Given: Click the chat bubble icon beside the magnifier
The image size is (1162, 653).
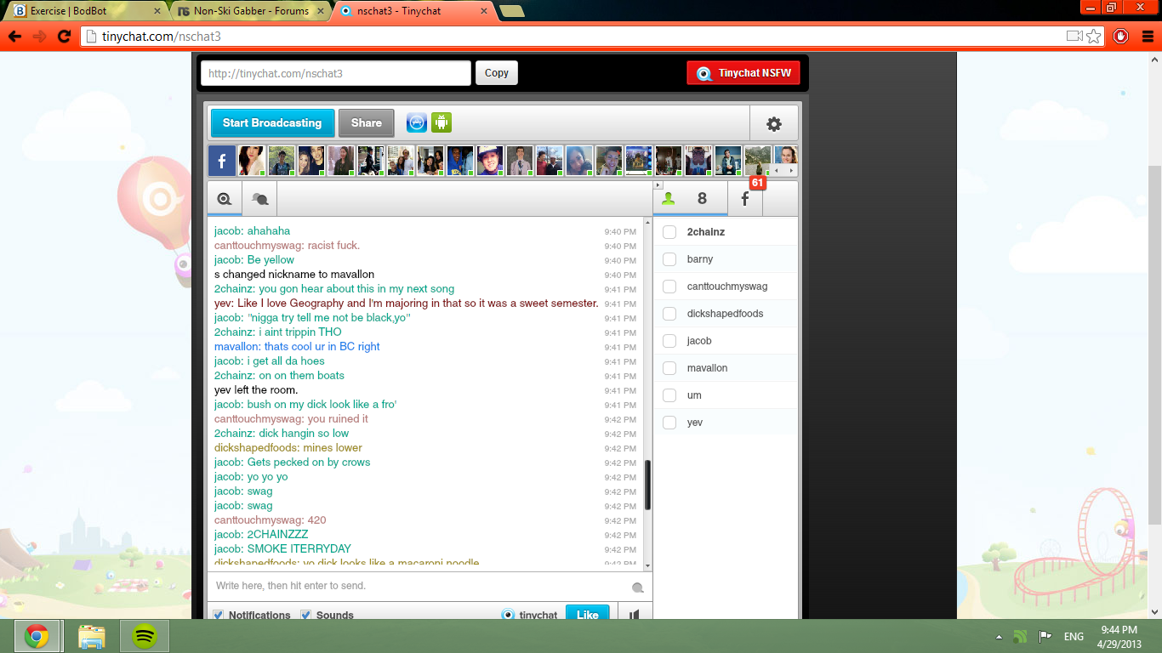Looking at the screenshot, I should point(259,197).
